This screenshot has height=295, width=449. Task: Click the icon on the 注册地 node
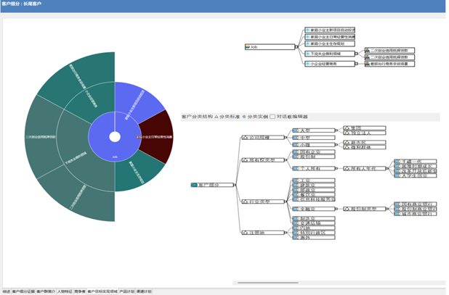(243, 232)
